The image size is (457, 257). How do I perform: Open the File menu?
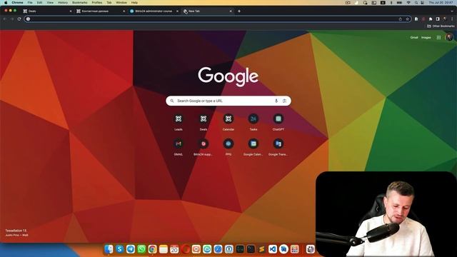30,2
